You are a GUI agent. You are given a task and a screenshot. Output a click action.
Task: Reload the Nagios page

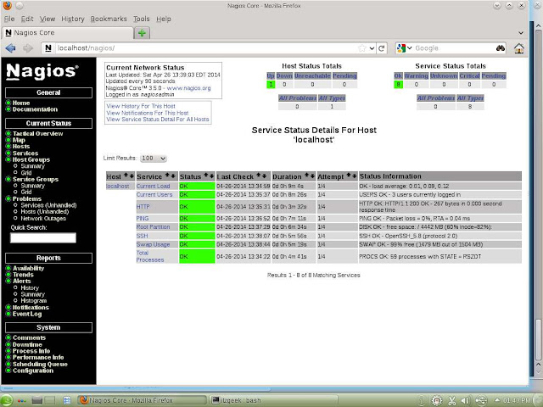[x=382, y=48]
